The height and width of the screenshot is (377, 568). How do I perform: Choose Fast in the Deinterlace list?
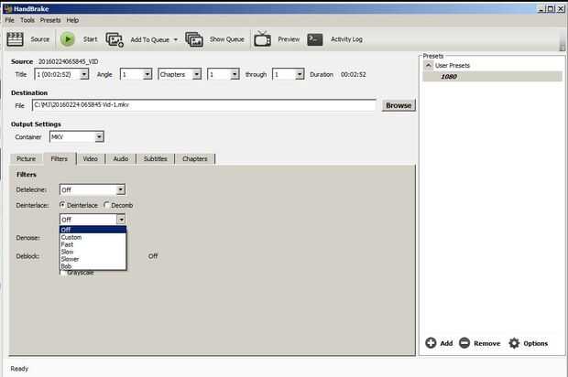93,244
